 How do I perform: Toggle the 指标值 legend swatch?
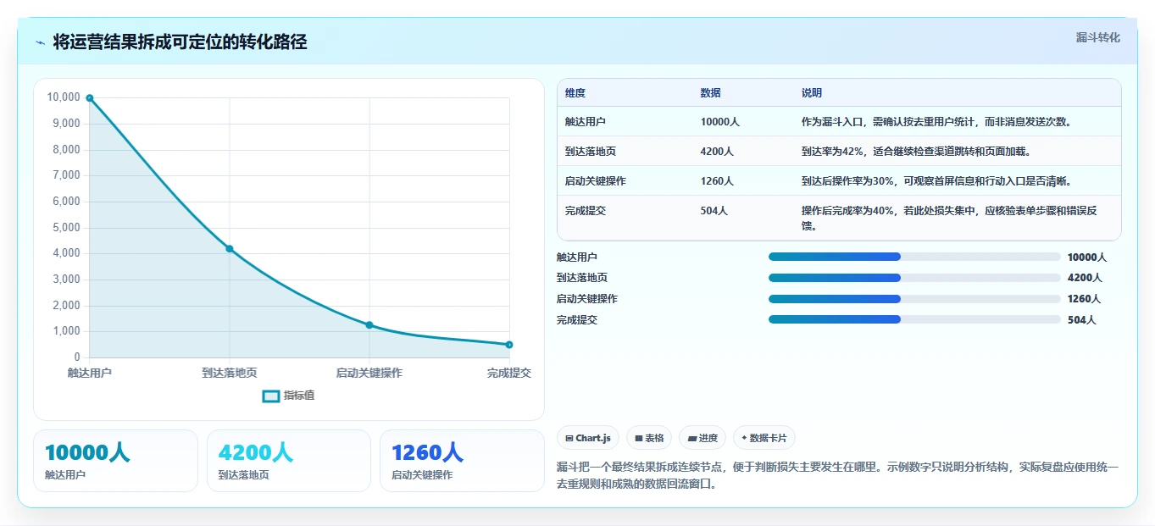[271, 396]
